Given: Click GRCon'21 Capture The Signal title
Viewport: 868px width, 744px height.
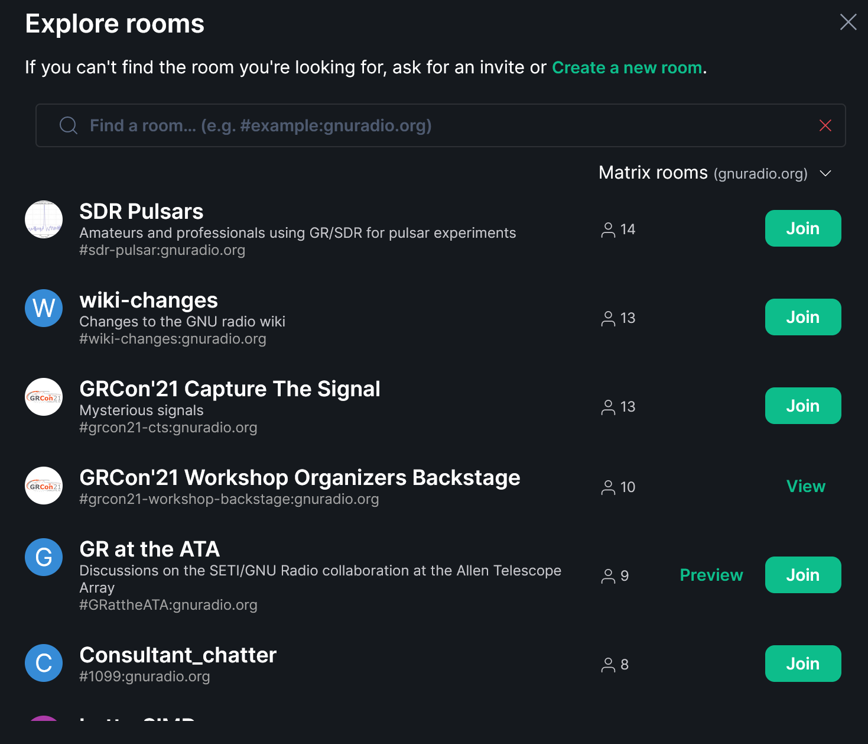Looking at the screenshot, I should pyautogui.click(x=230, y=389).
